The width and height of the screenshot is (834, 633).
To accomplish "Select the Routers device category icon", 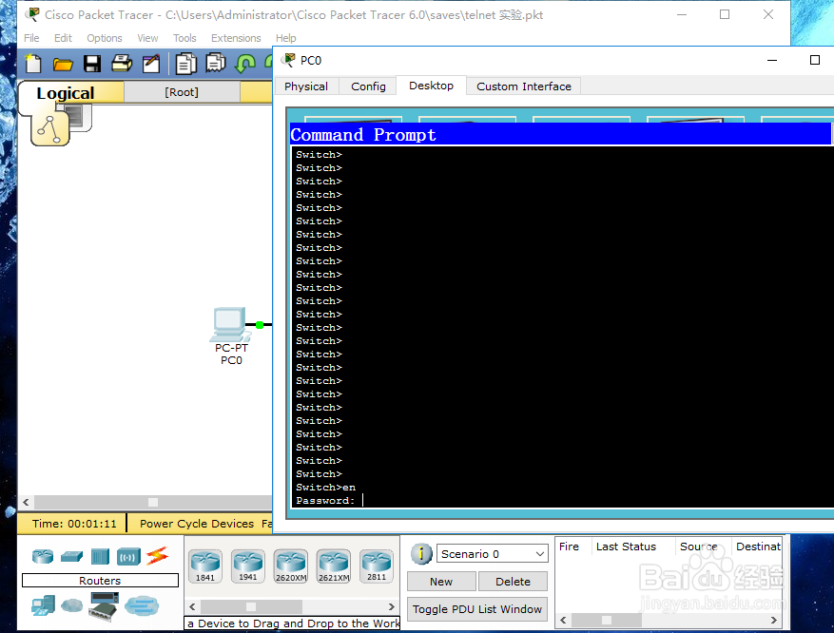I will point(43,556).
